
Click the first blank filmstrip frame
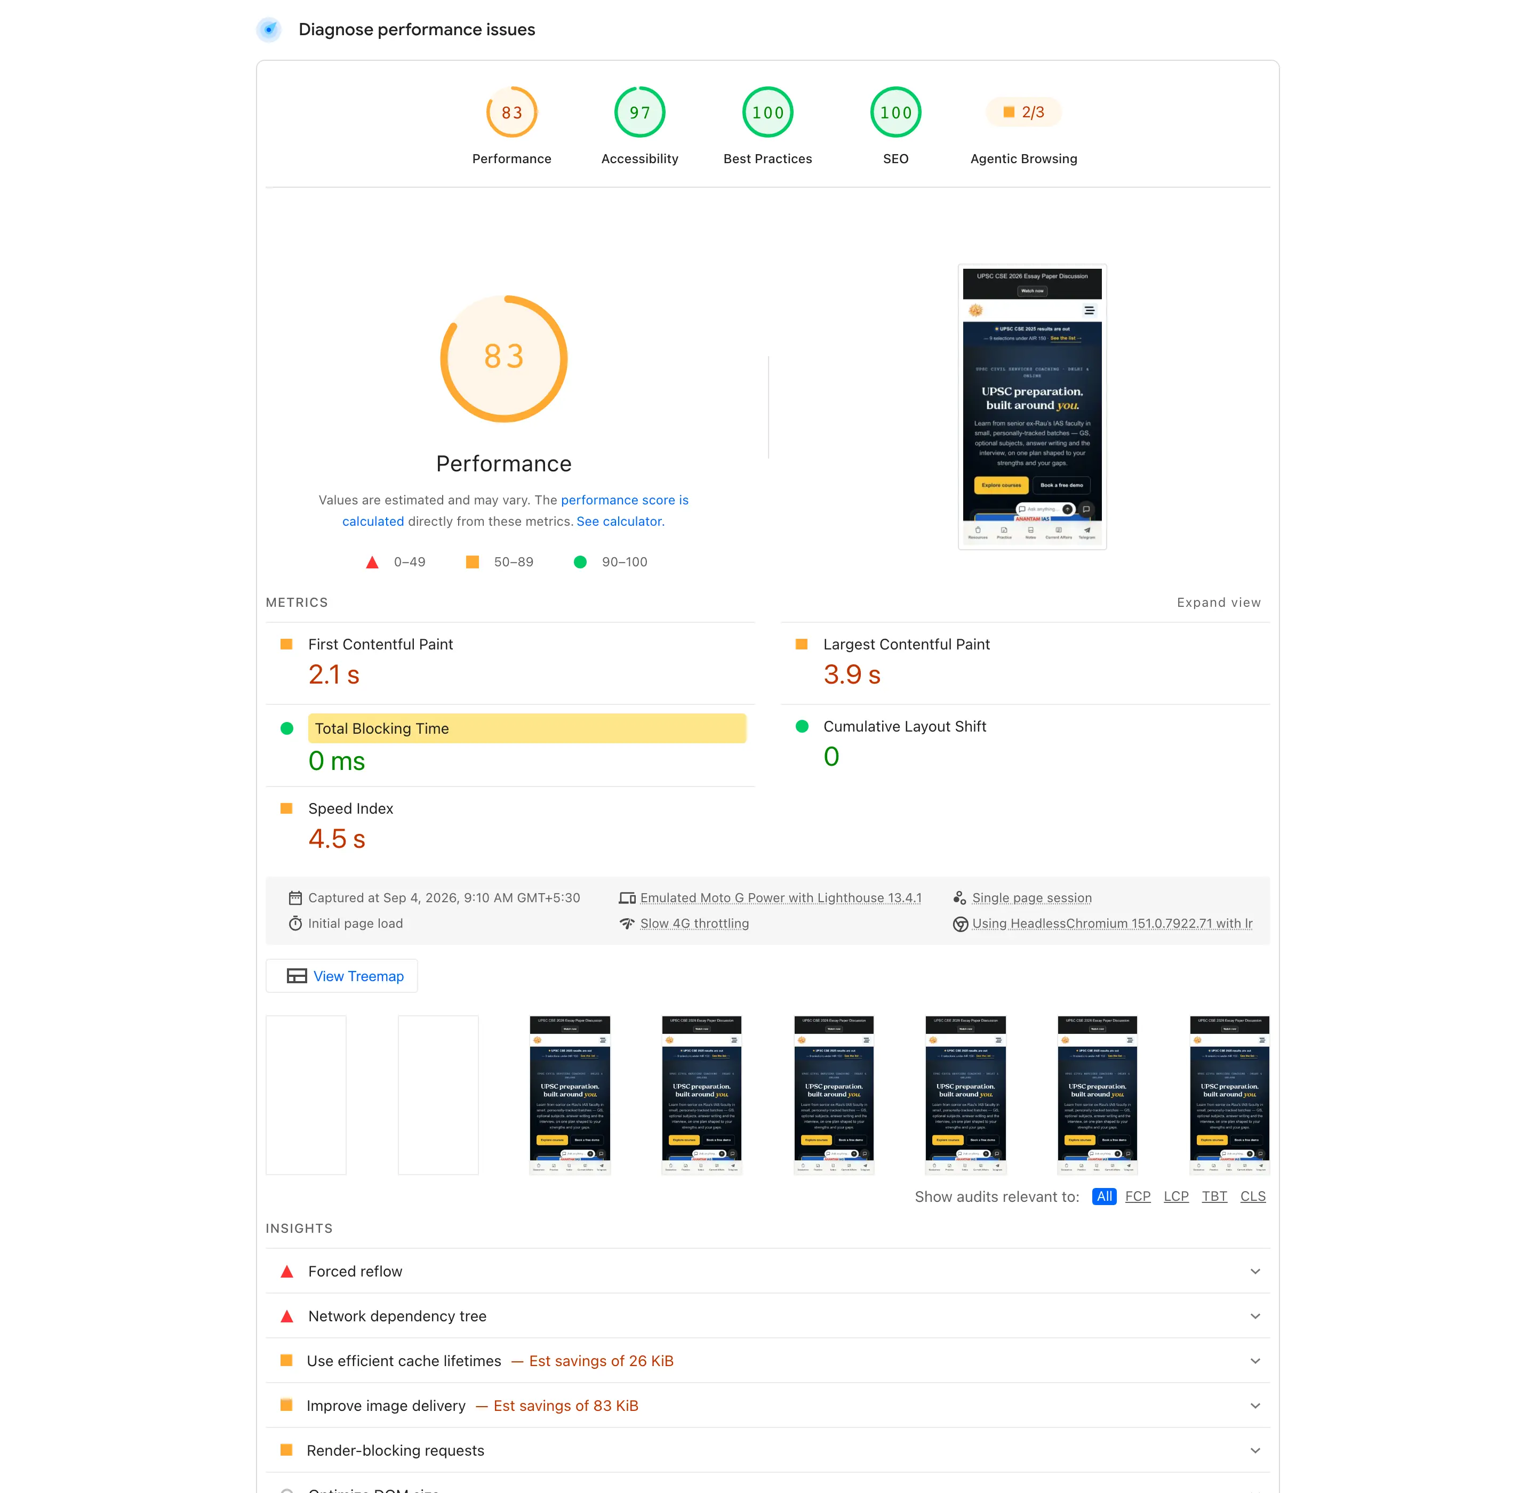pyautogui.click(x=306, y=1095)
